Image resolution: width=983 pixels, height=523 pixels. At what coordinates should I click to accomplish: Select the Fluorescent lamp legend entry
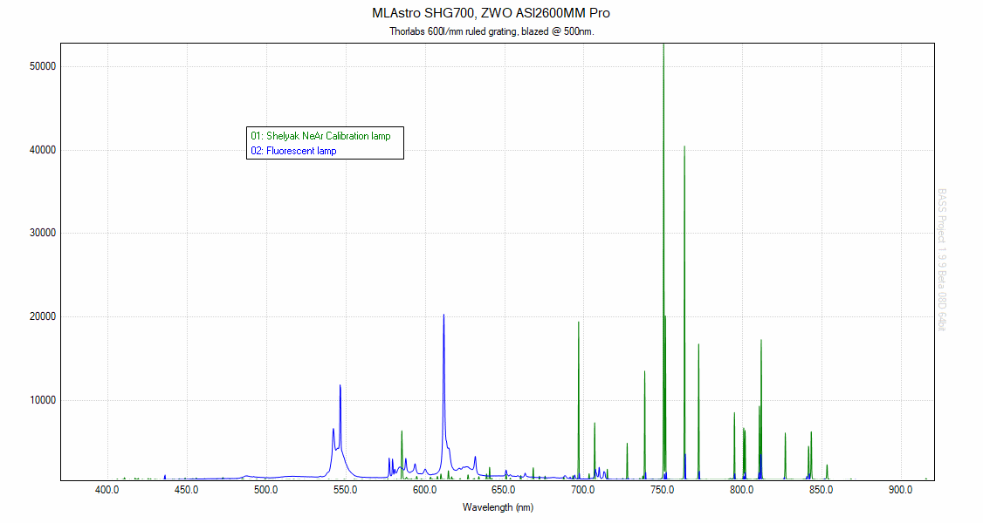click(x=293, y=151)
